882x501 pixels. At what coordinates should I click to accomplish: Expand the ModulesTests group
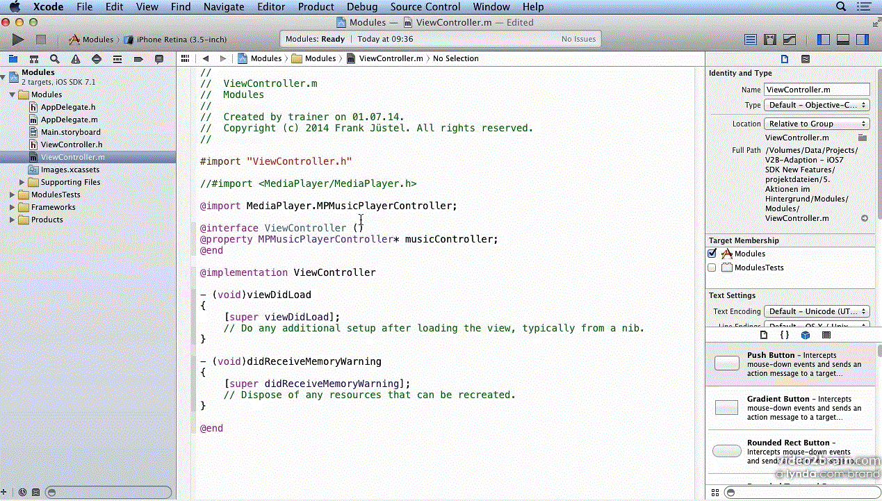[x=13, y=195]
